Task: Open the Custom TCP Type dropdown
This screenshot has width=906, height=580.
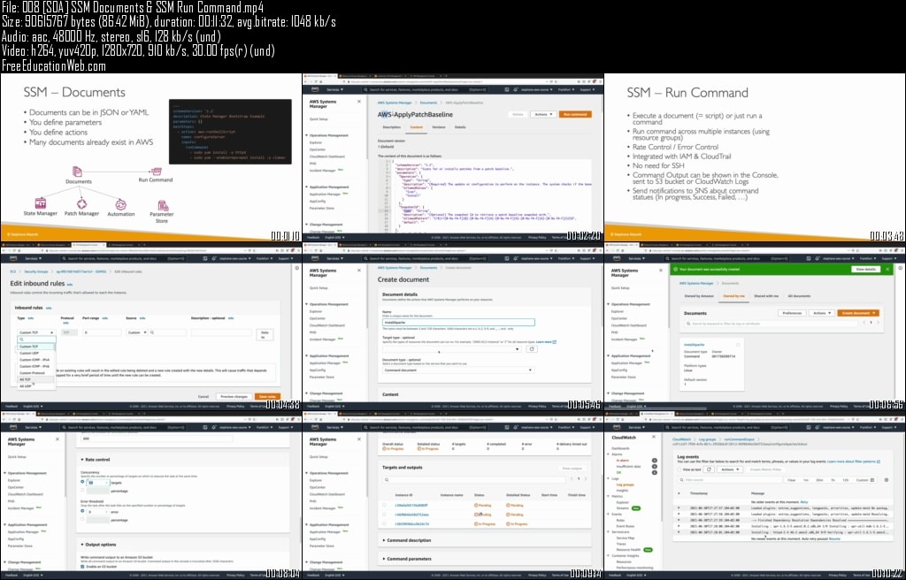Action: point(35,332)
